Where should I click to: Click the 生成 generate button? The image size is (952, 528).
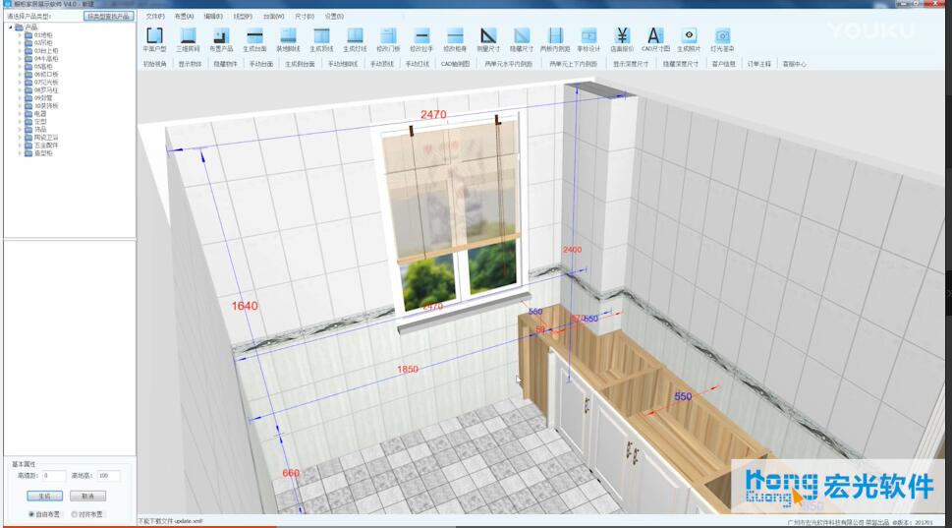[x=44, y=496]
